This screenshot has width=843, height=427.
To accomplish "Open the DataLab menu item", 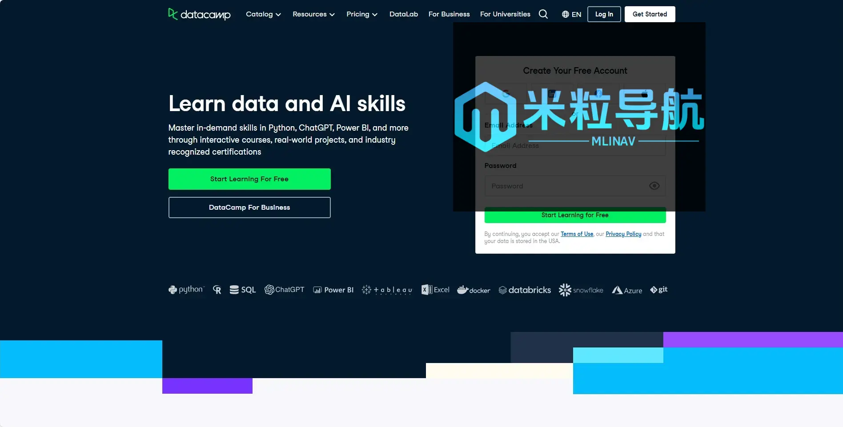I will [x=403, y=14].
